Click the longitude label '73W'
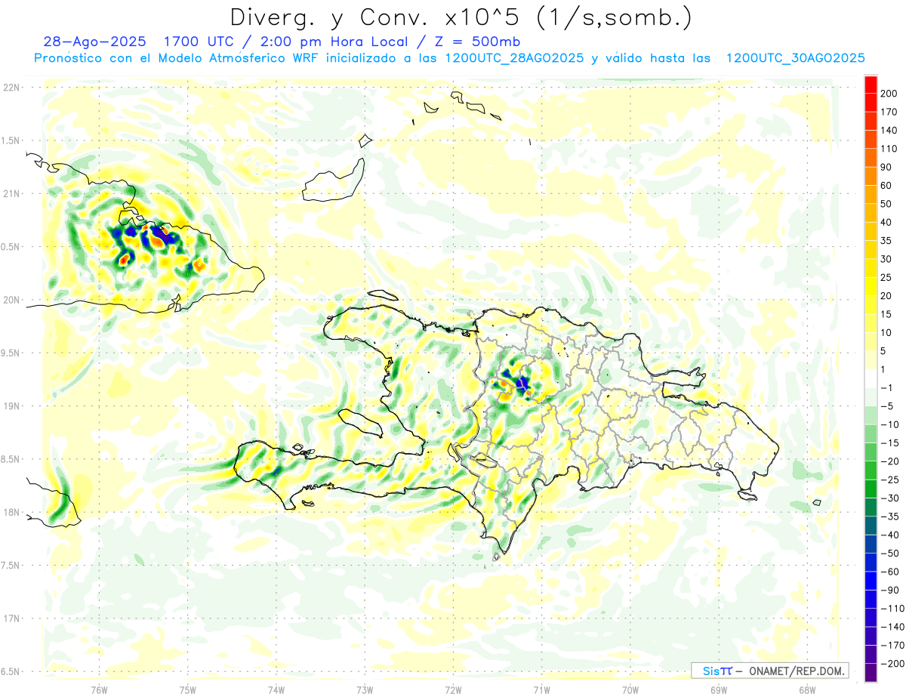This screenshot has height=700, width=906. (x=365, y=690)
